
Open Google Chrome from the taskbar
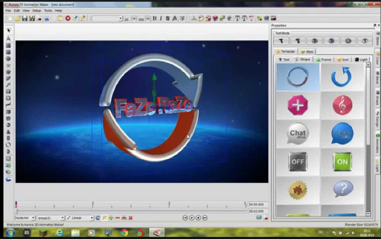124,233
